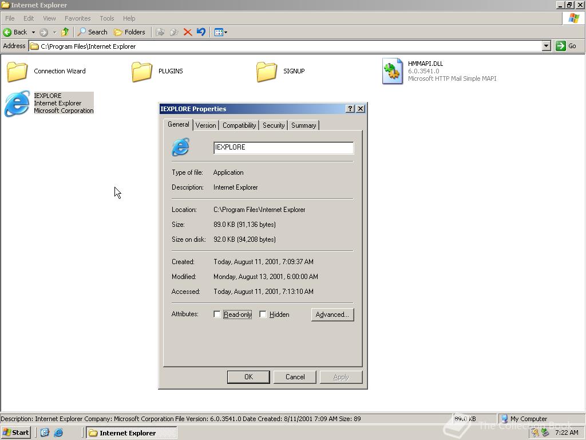Click the green Go button
The width and height of the screenshot is (586, 440).
(566, 46)
